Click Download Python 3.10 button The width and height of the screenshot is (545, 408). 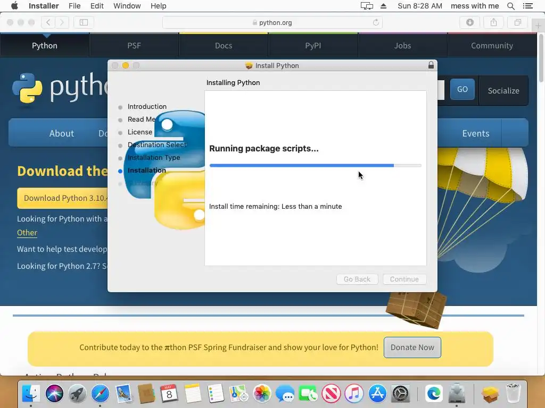point(63,198)
